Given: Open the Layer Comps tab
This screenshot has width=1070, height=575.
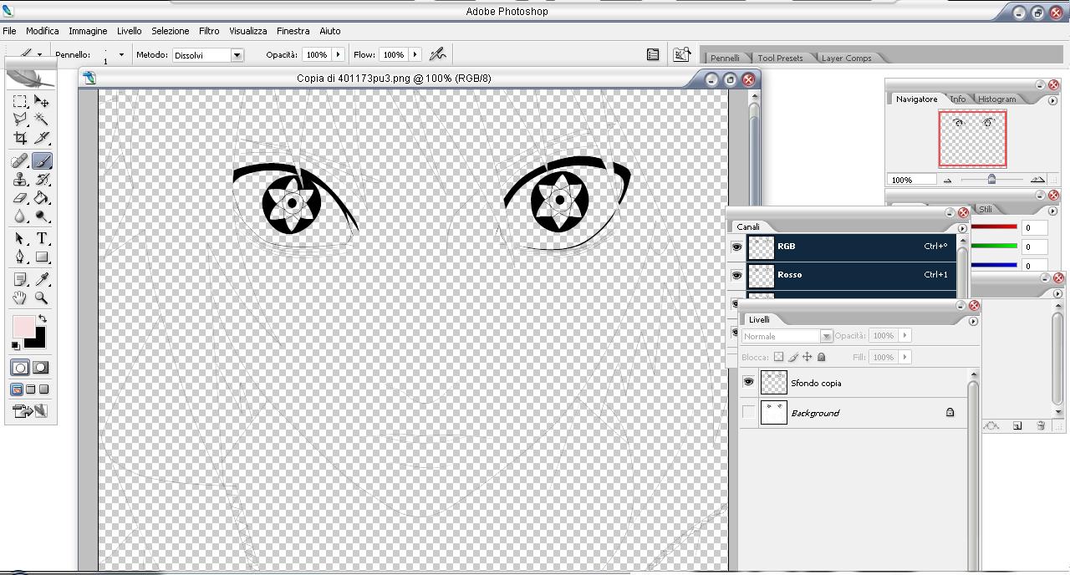Looking at the screenshot, I should coord(846,58).
